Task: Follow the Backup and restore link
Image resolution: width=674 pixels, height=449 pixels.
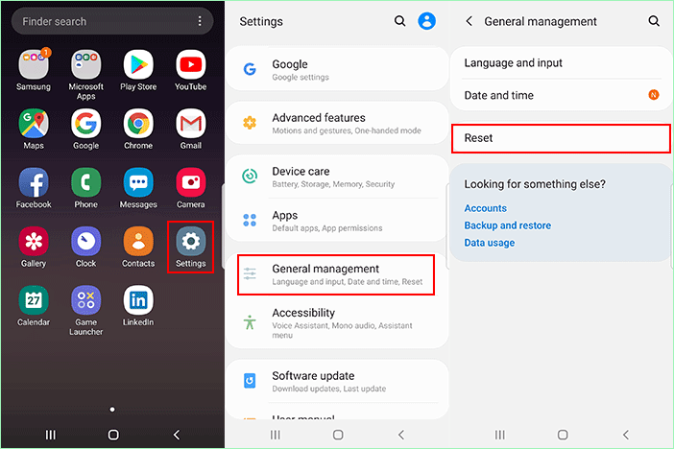Action: (x=508, y=225)
